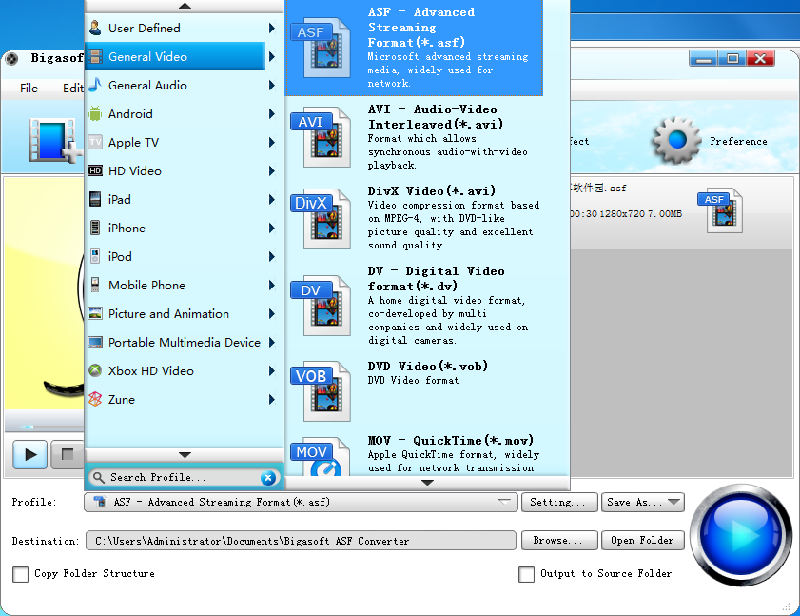
Task: Expand the Xbox HD Video submenu arrow
Action: click(x=272, y=370)
